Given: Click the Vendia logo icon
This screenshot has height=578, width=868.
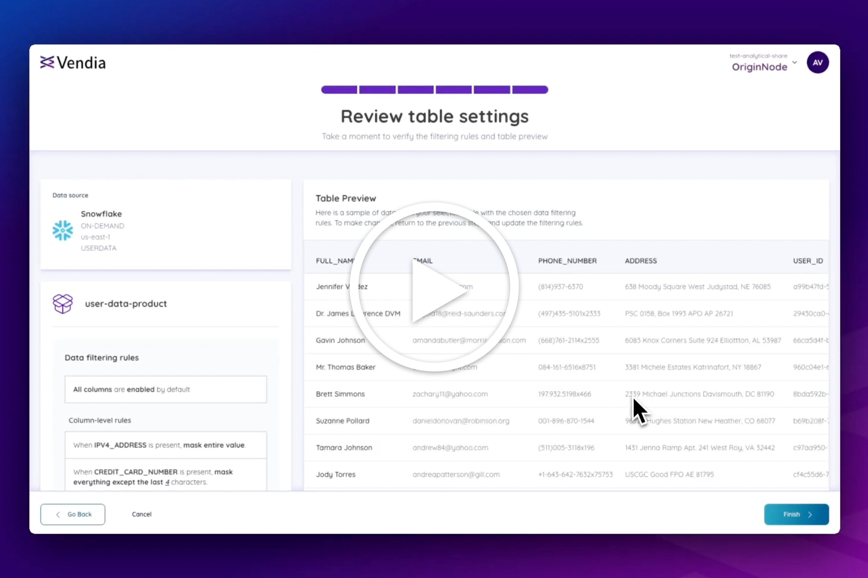Looking at the screenshot, I should [x=47, y=63].
